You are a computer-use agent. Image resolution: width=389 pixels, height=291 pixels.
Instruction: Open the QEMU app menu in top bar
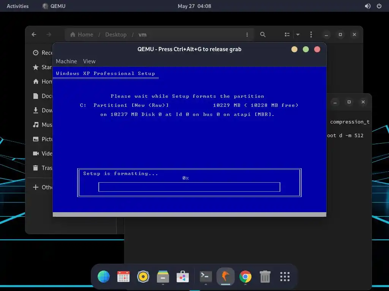(54, 6)
